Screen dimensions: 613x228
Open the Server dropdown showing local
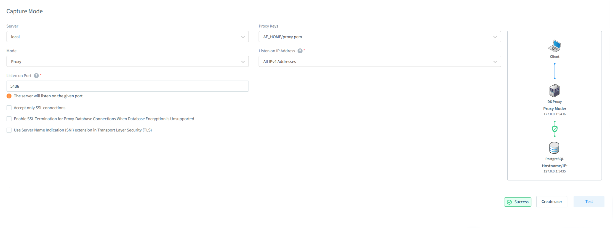[x=127, y=37]
